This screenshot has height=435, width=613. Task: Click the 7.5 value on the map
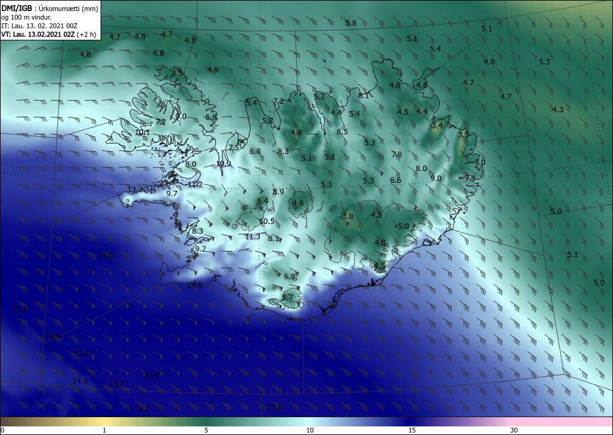pyautogui.click(x=234, y=148)
